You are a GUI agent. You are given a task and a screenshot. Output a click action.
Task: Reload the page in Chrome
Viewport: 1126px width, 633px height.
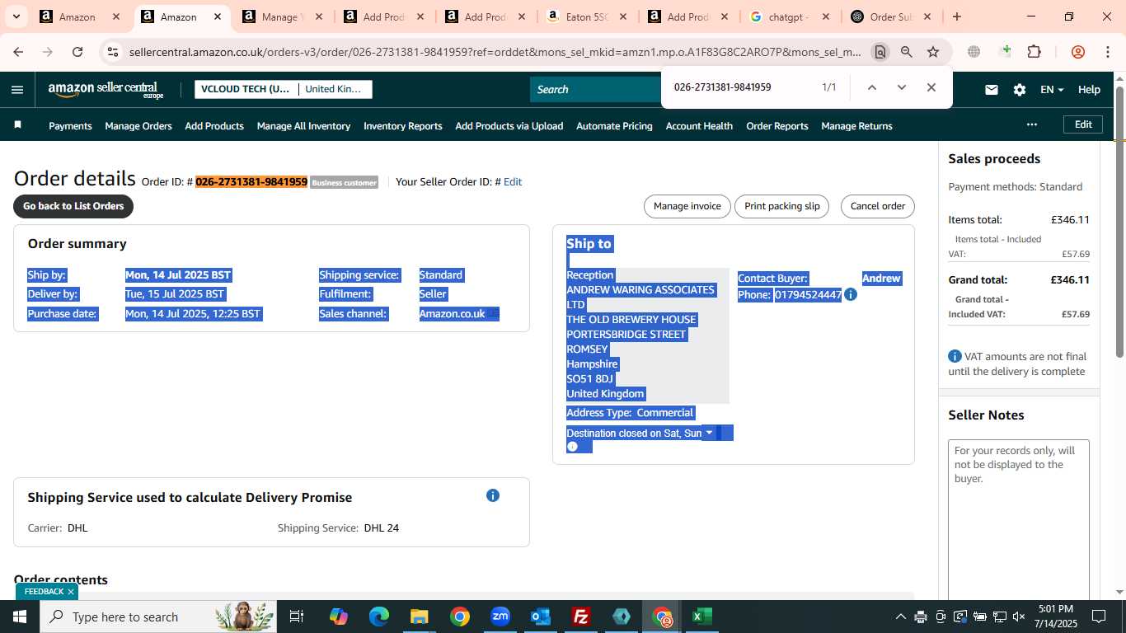point(77,52)
